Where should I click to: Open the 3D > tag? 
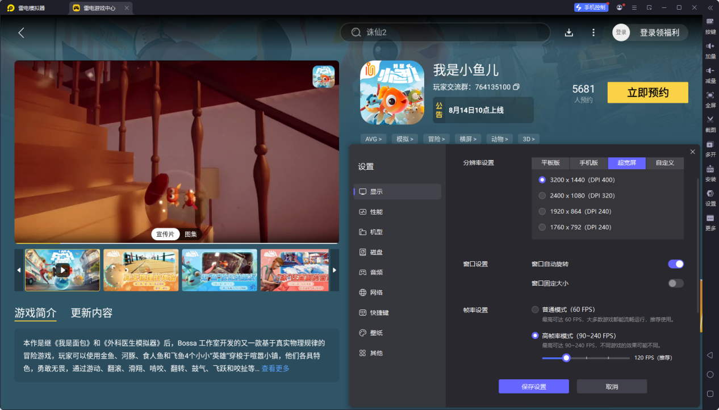click(529, 139)
